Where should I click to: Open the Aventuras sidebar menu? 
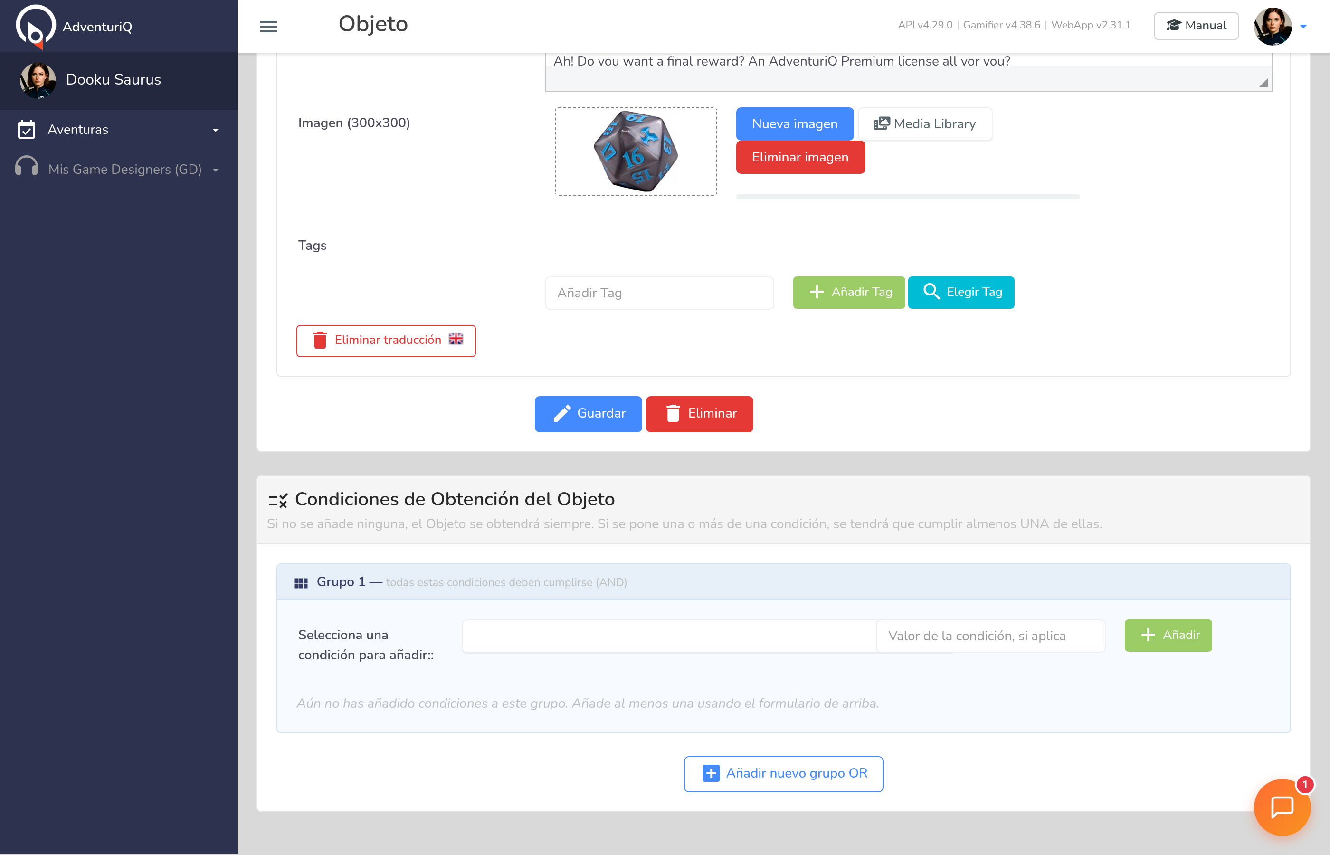tap(119, 129)
